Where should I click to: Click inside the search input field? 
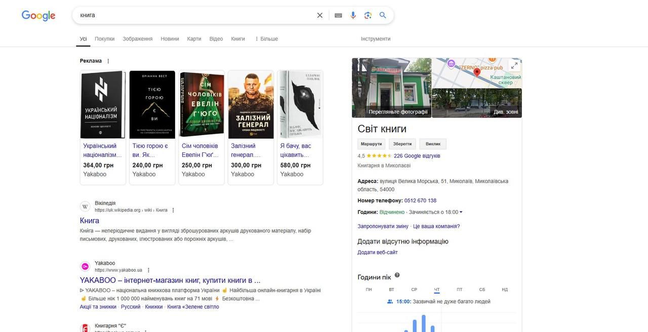192,15
